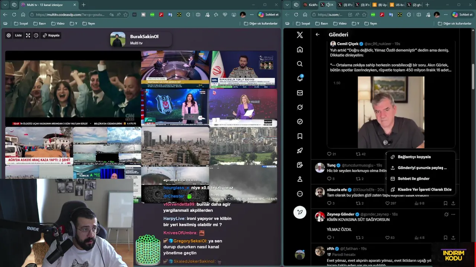Select the Iranian flag news stream tile

(243, 69)
